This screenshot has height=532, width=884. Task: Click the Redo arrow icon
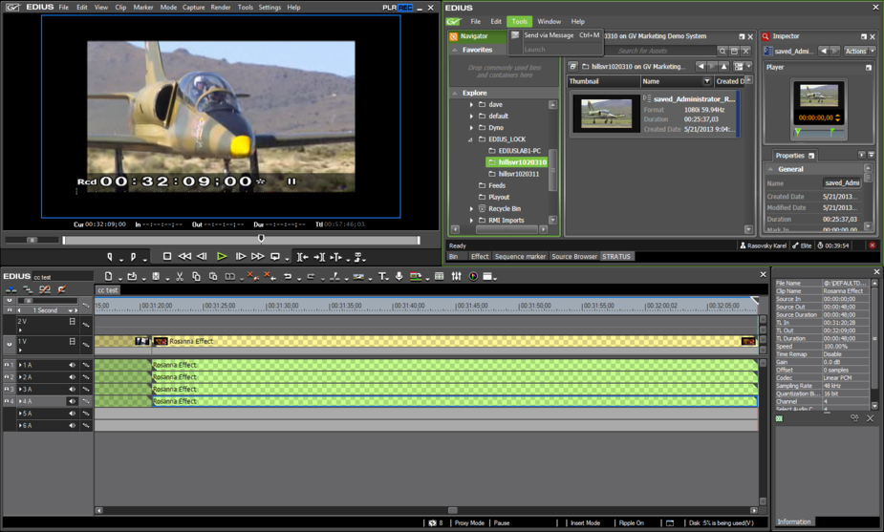click(x=311, y=276)
